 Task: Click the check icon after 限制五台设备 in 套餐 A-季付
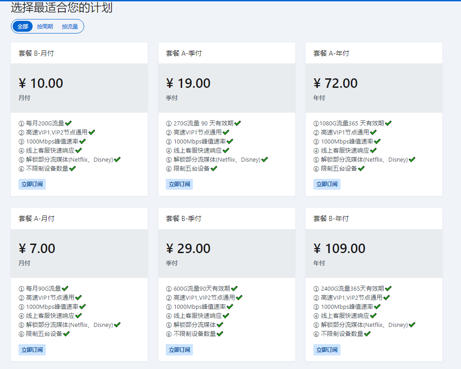[x=214, y=168]
